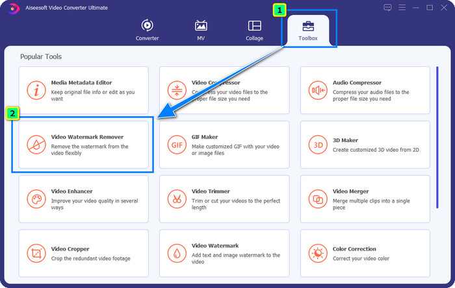
Task: Maximize the Aiseesoft window
Action: pos(430,8)
